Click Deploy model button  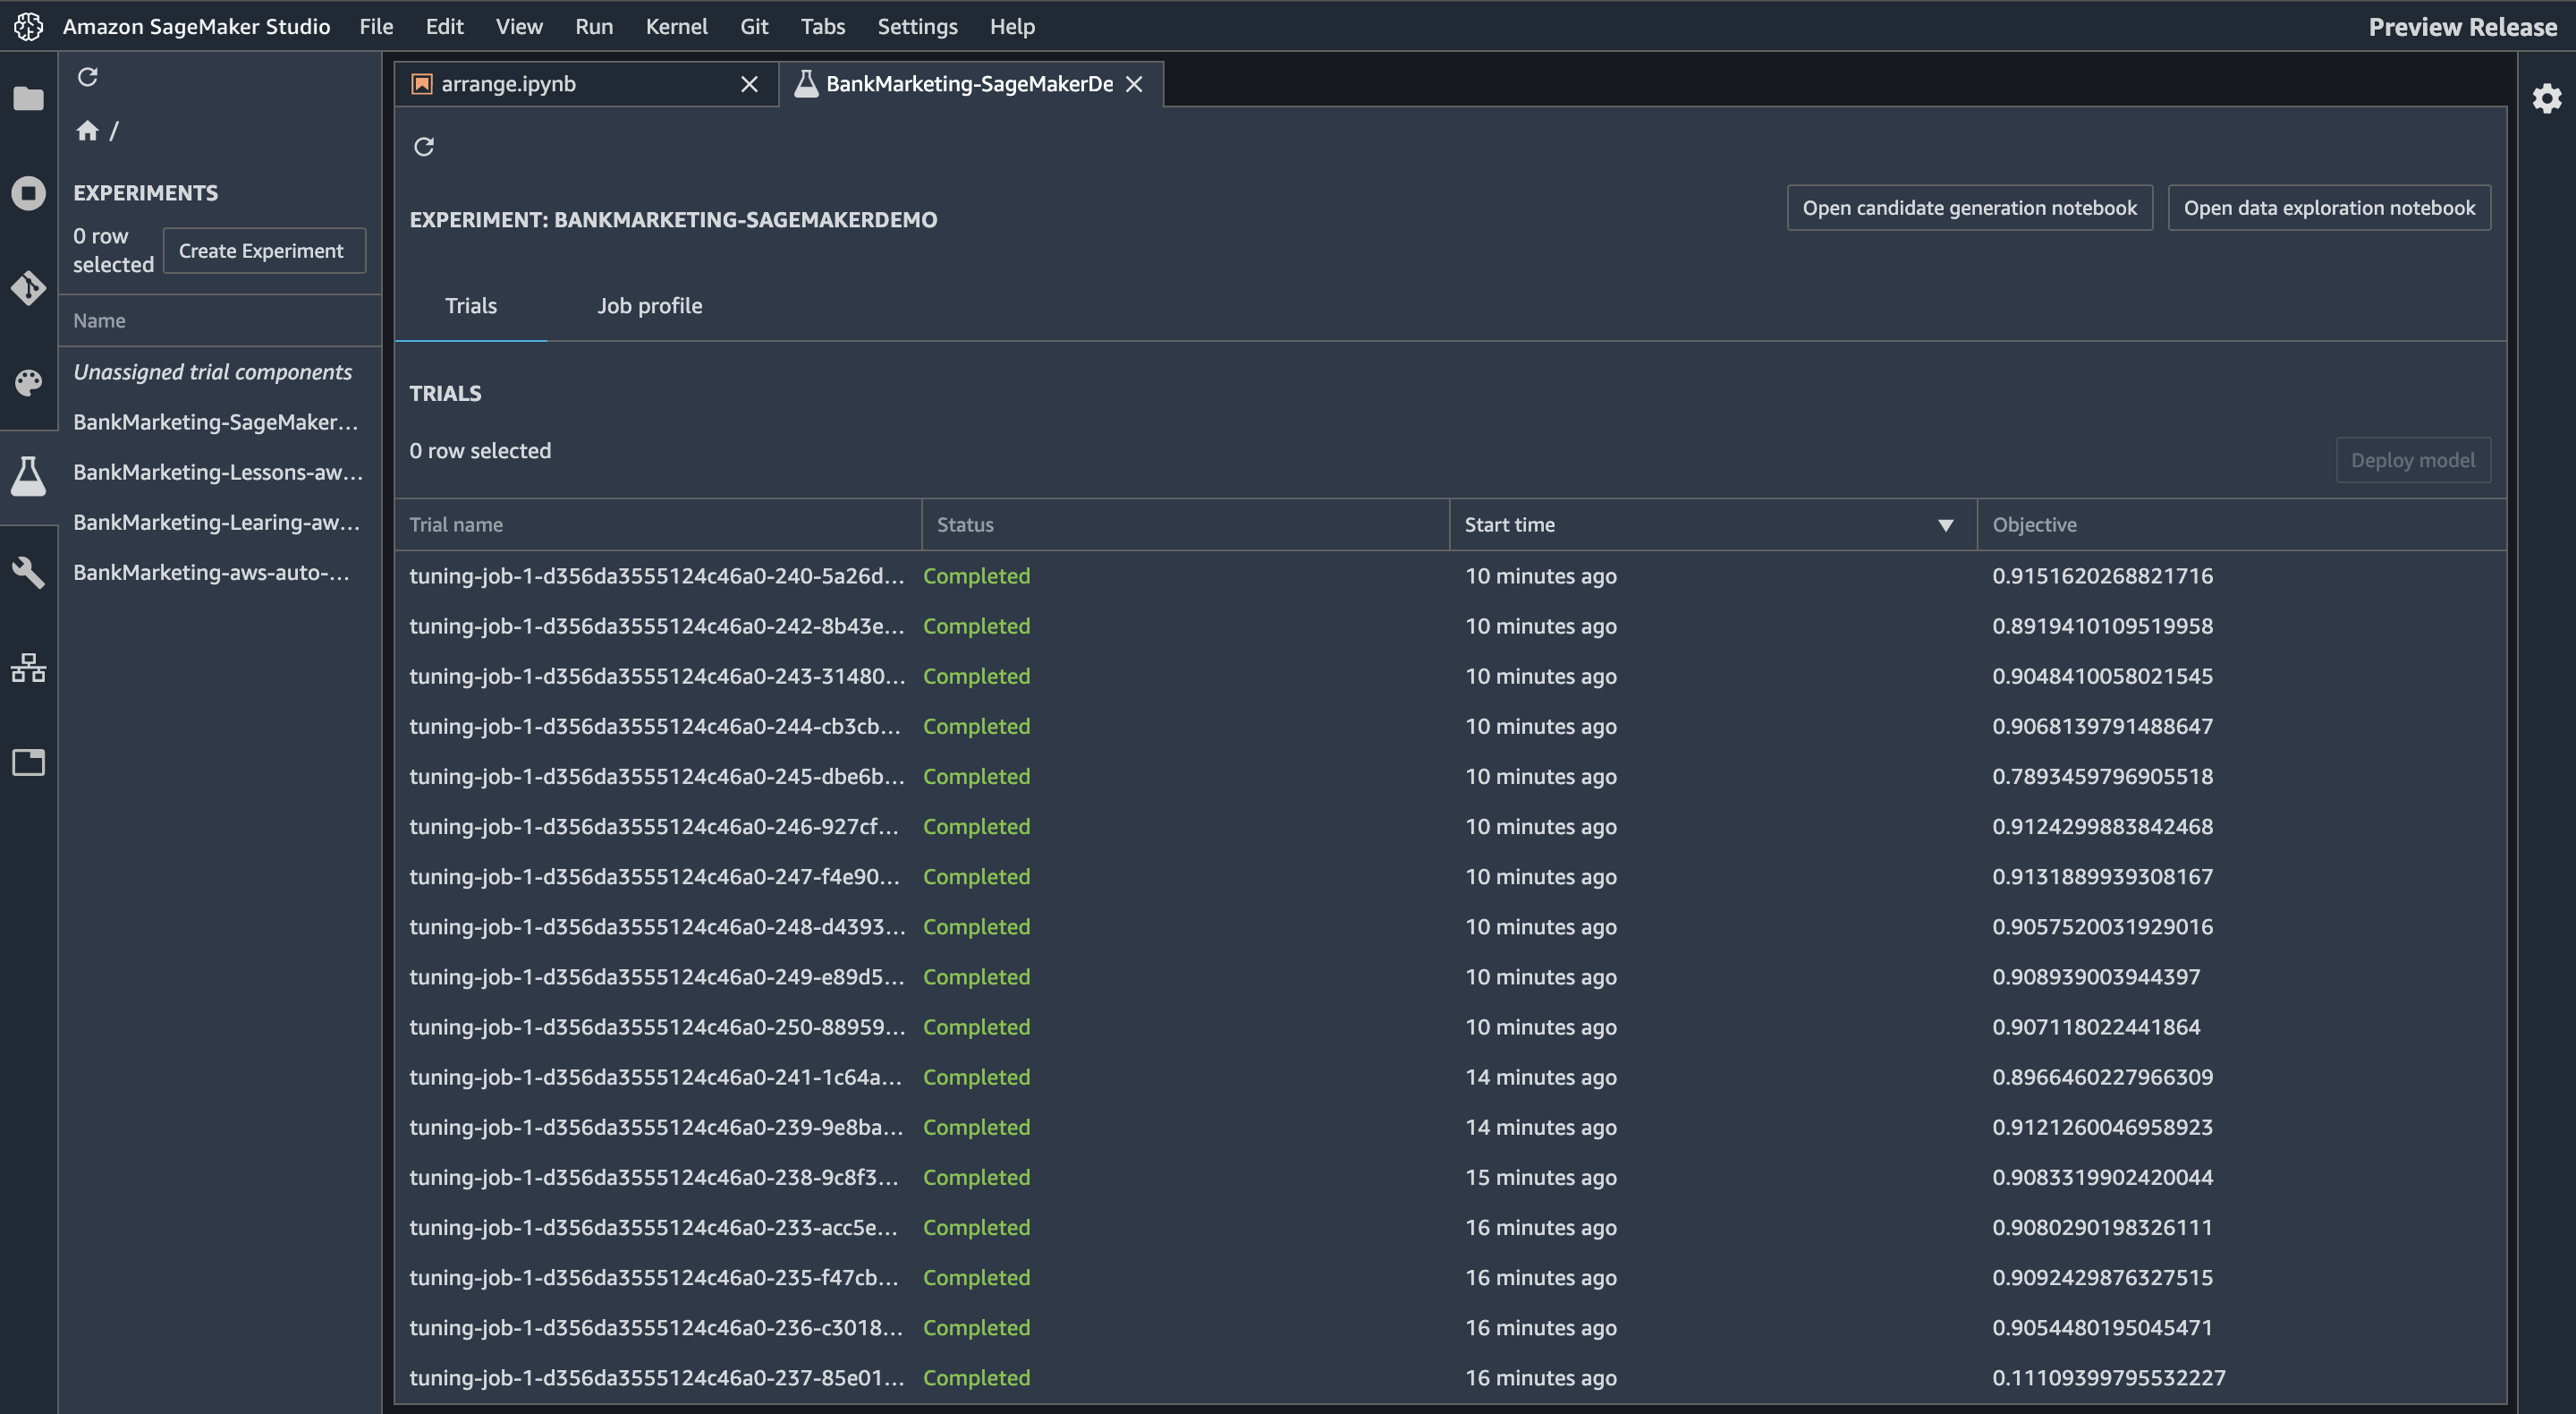click(2414, 460)
